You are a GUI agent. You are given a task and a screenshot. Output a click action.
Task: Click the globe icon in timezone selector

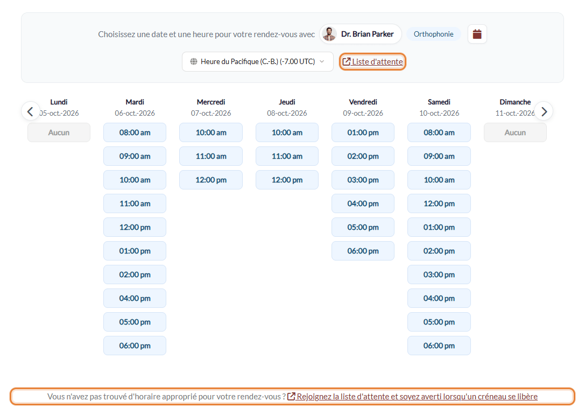(x=194, y=61)
